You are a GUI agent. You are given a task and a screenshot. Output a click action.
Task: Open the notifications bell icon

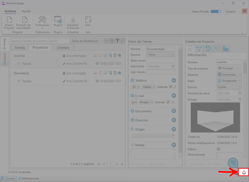point(244,172)
